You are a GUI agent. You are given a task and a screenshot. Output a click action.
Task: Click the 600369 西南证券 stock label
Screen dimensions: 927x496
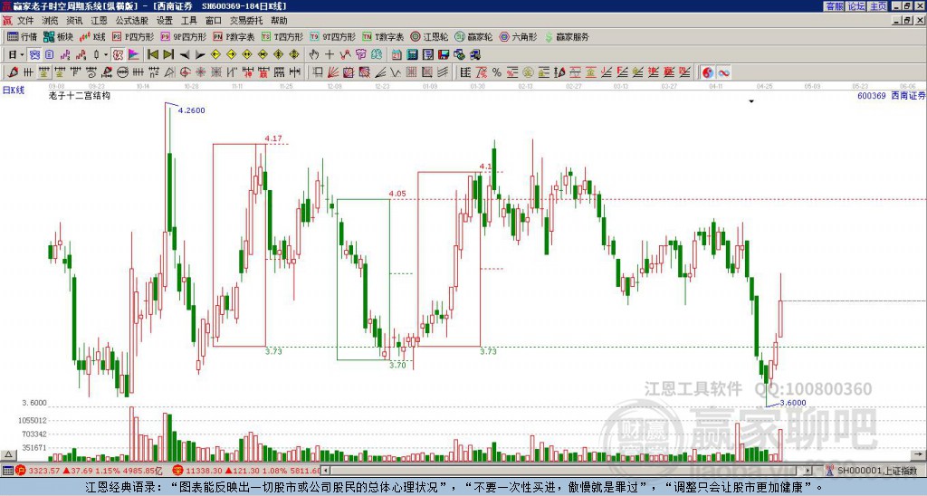(x=891, y=95)
